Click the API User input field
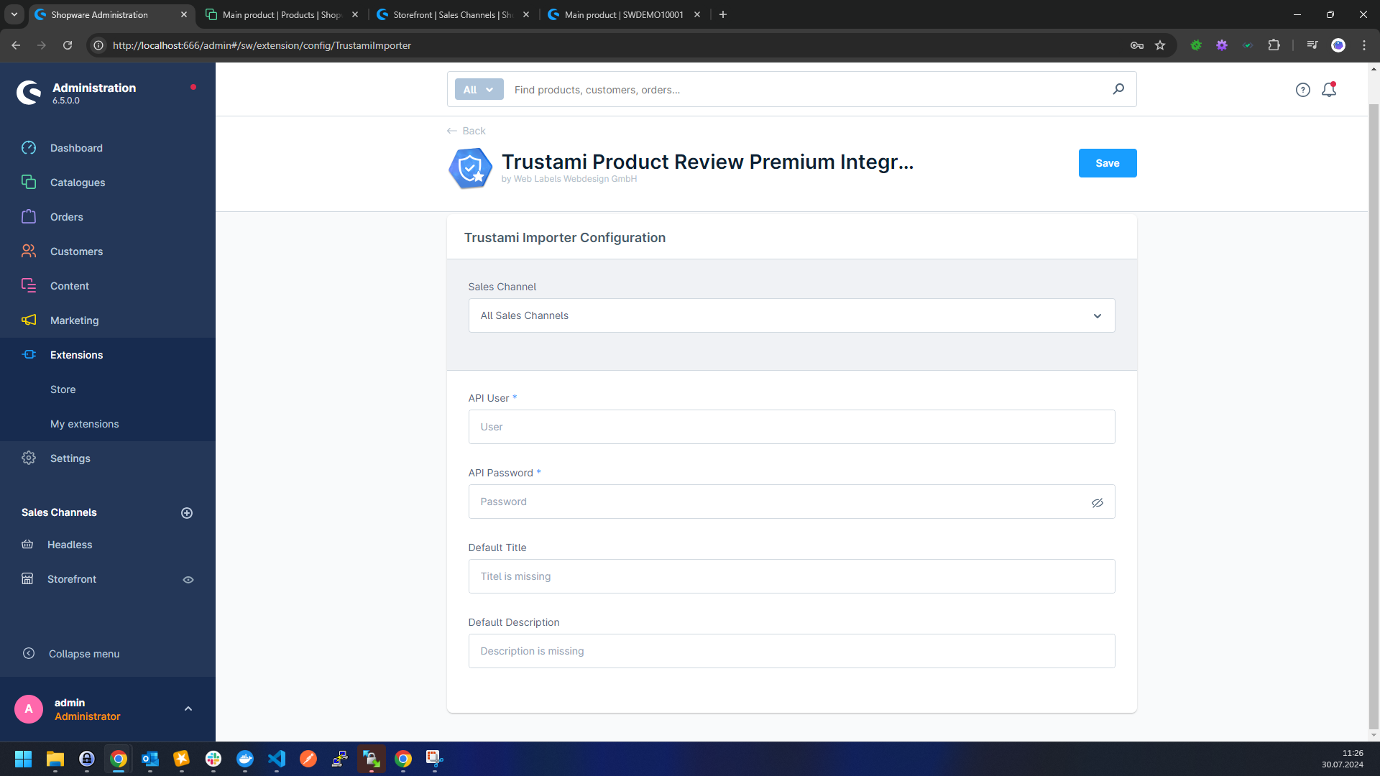Screen dimensions: 1380x776 [791, 426]
